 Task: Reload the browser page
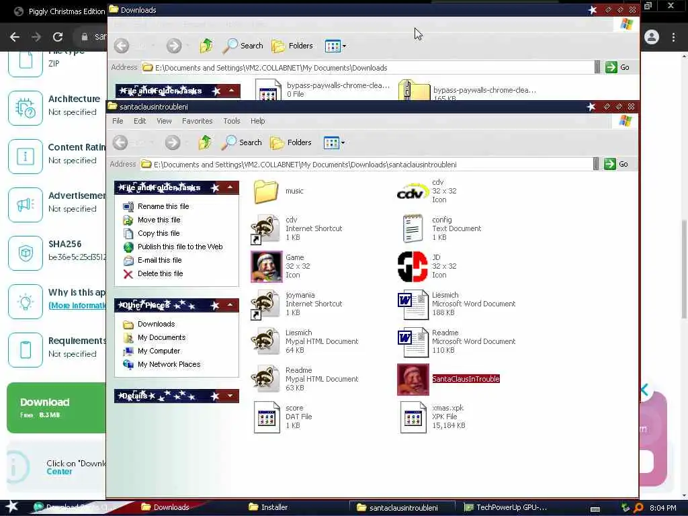pyautogui.click(x=58, y=37)
